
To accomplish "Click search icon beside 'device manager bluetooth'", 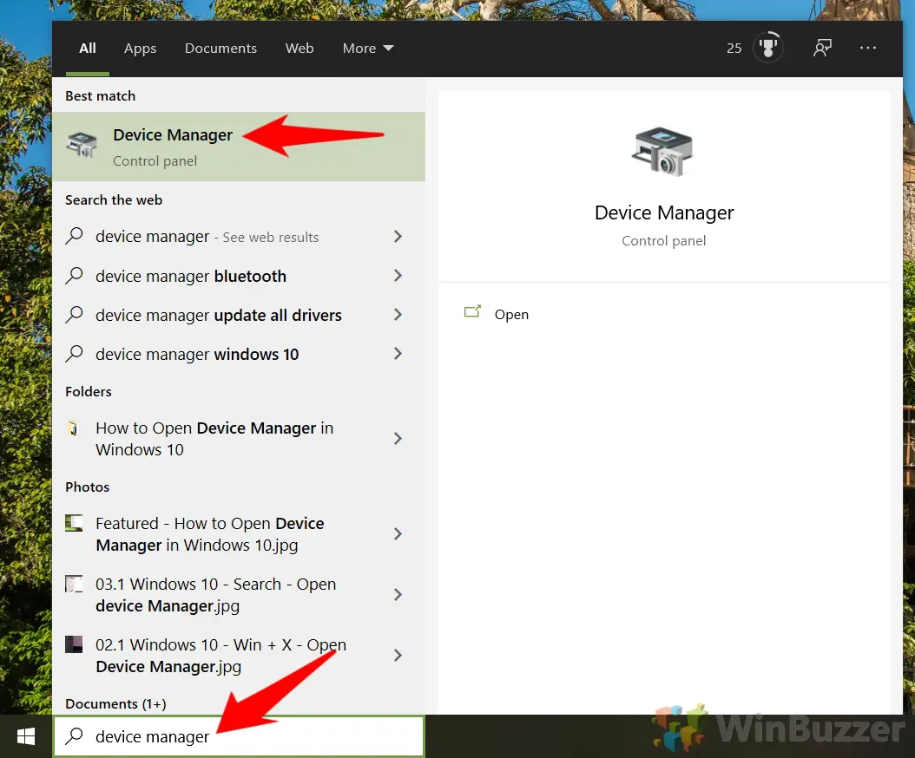I will (x=74, y=275).
